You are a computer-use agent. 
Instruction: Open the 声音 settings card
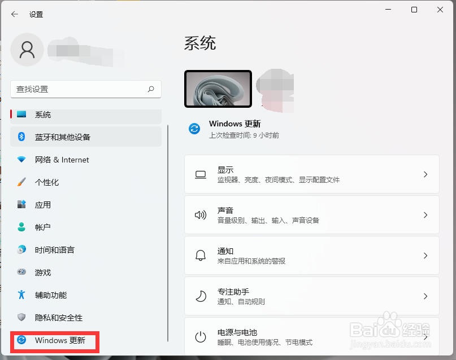[x=312, y=215]
